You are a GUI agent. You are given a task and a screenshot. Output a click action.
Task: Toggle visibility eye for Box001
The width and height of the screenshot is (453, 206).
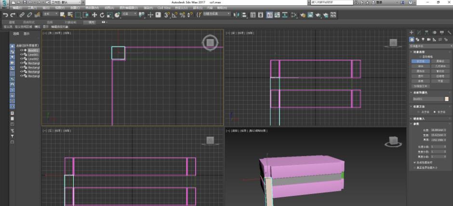[22, 50]
